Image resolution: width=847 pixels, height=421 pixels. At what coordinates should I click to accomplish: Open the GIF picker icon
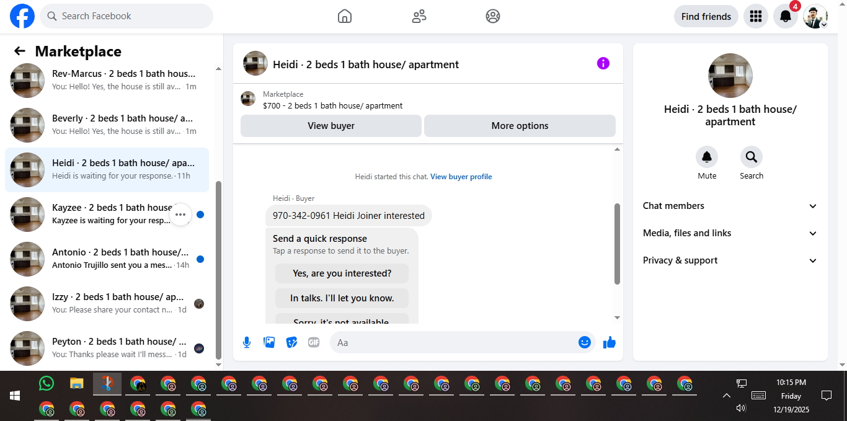coord(314,342)
